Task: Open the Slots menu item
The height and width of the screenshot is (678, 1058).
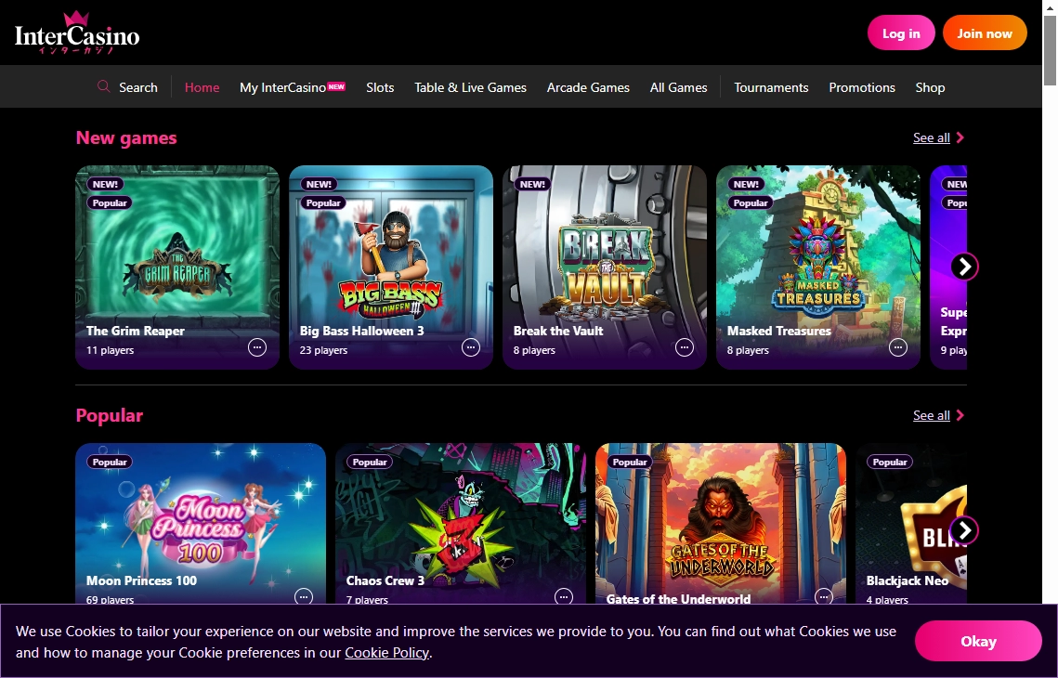Action: coord(380,87)
